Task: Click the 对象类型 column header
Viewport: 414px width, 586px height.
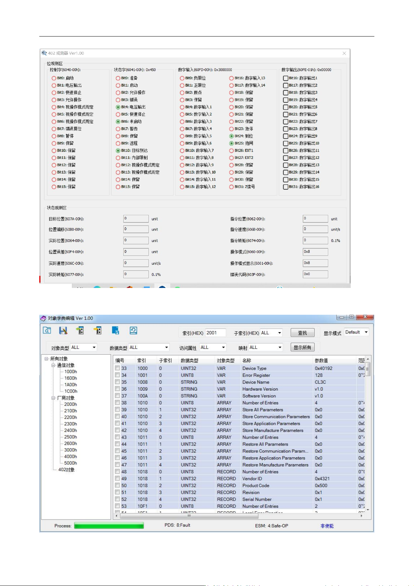Action: [225, 361]
